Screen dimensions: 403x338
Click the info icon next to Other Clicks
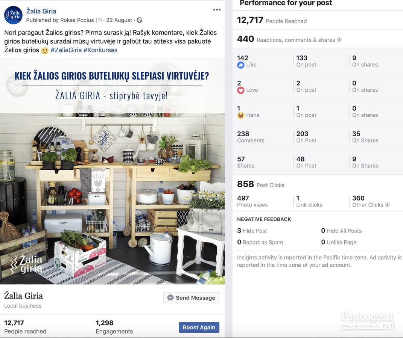click(x=387, y=204)
